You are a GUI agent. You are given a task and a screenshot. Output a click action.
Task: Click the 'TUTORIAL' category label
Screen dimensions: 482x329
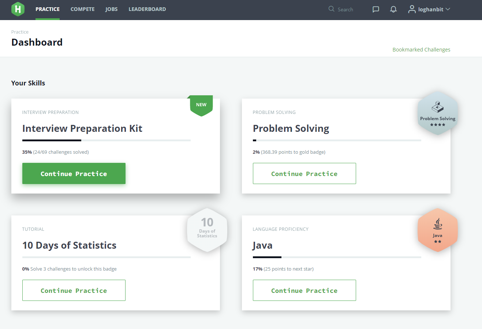click(x=33, y=229)
